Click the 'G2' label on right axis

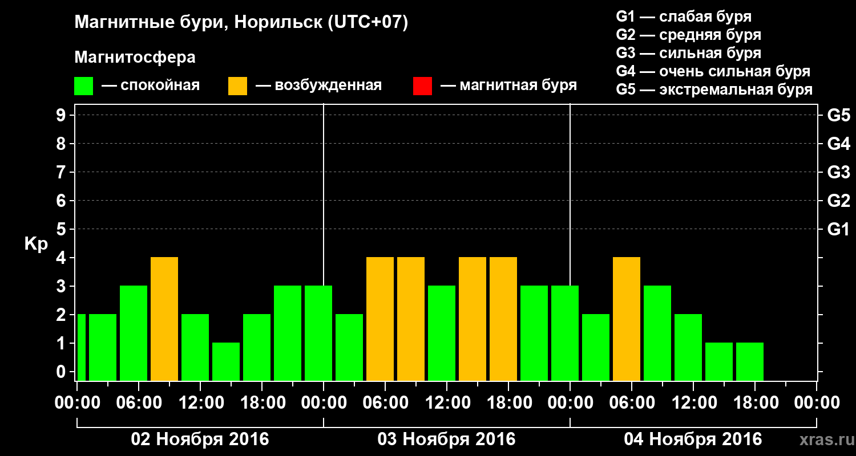[x=838, y=201]
